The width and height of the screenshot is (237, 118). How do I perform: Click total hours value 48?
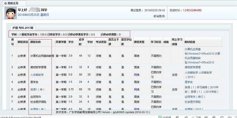[80, 56]
